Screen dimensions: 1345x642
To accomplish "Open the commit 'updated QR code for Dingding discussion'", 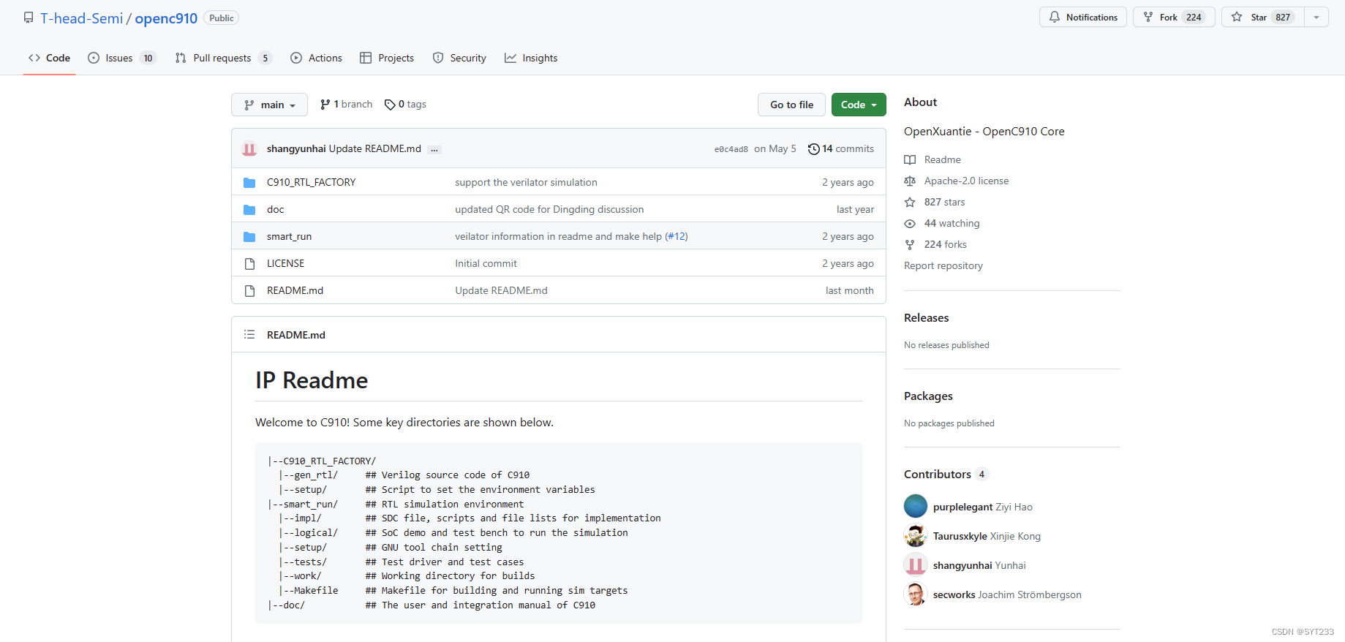I will click(549, 209).
